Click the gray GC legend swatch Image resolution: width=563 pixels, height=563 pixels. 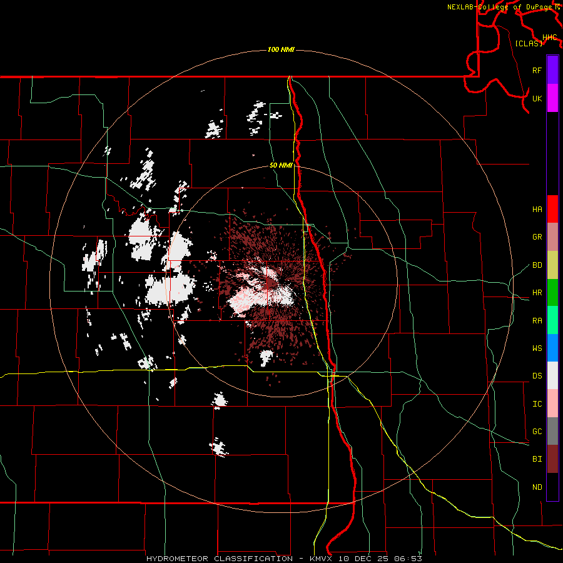552,431
